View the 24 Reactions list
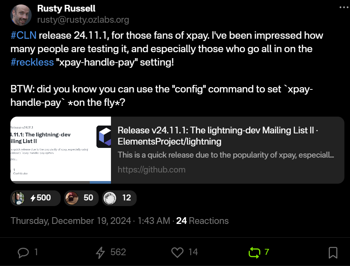This screenshot has height=266, width=350. 202,221
